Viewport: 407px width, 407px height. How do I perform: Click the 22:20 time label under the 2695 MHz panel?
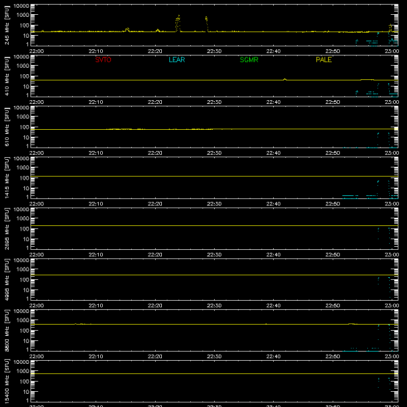[x=155, y=255]
